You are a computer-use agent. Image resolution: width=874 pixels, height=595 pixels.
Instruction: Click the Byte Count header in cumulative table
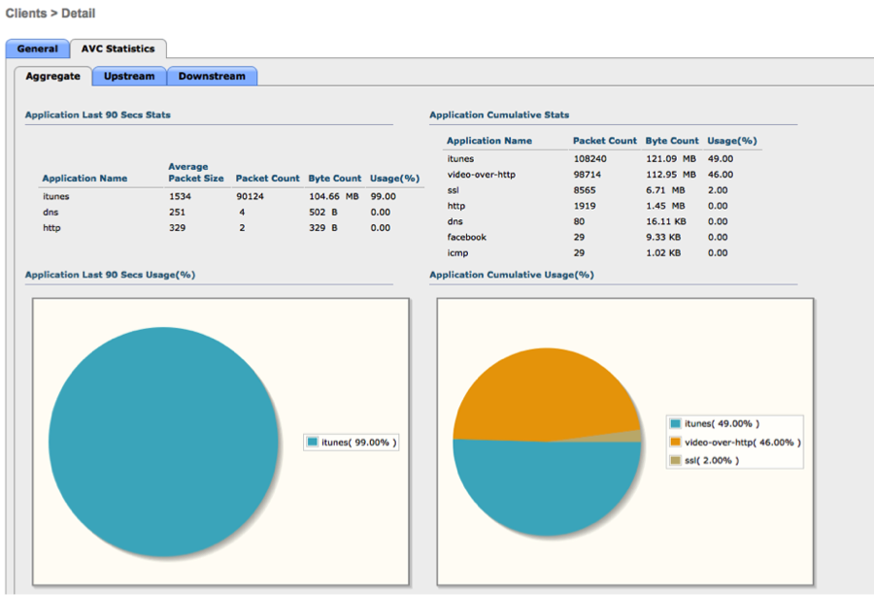(x=671, y=141)
